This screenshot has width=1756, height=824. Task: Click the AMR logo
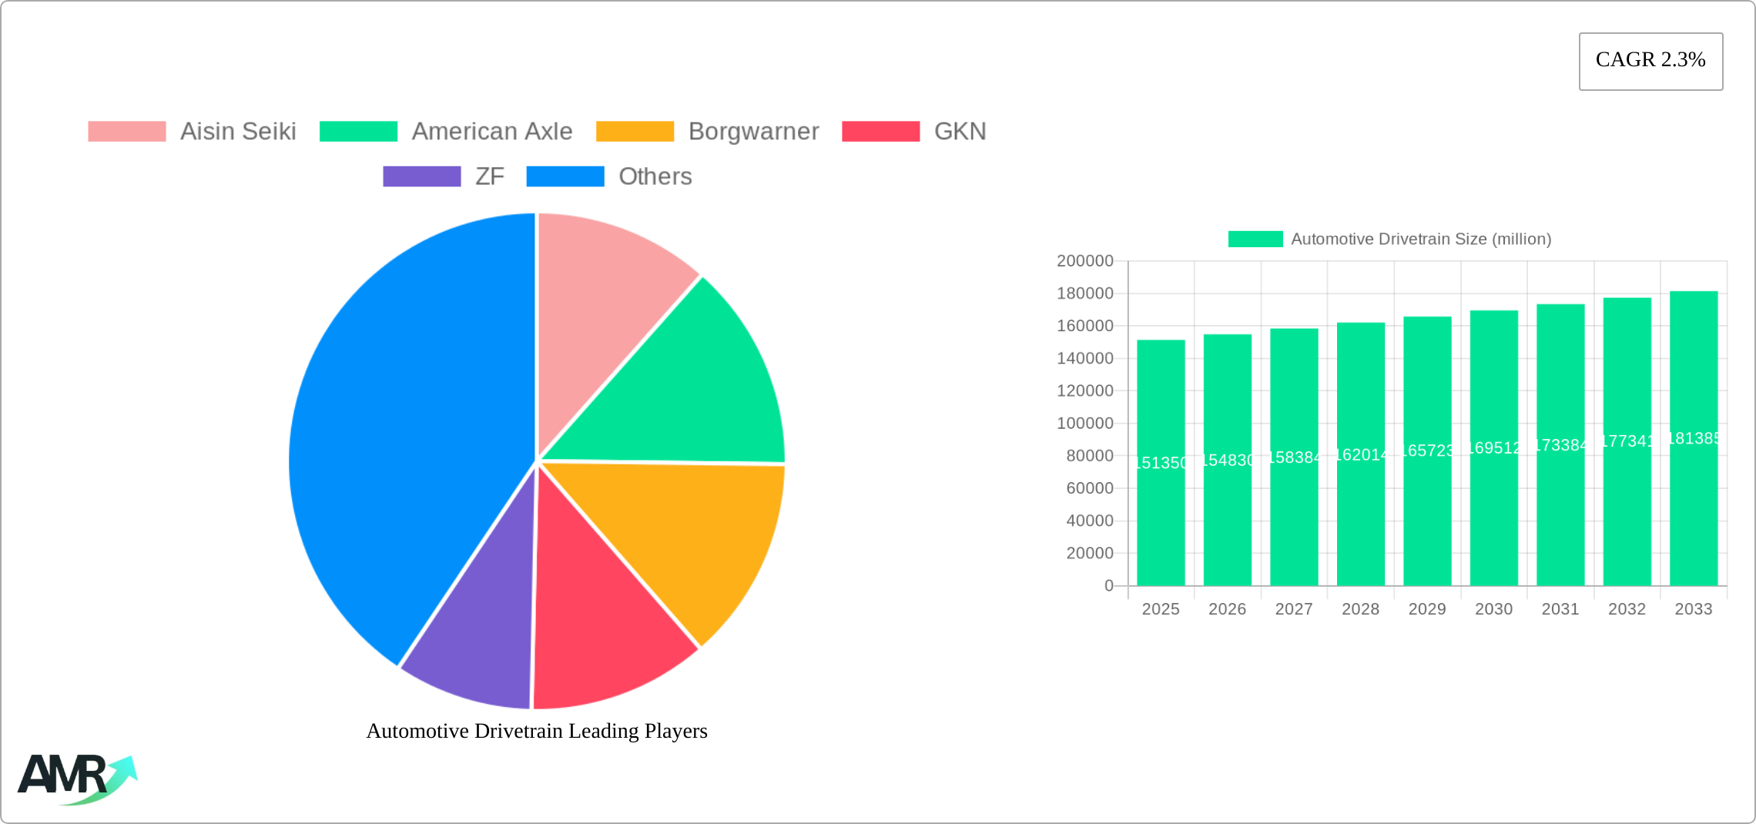(x=77, y=778)
